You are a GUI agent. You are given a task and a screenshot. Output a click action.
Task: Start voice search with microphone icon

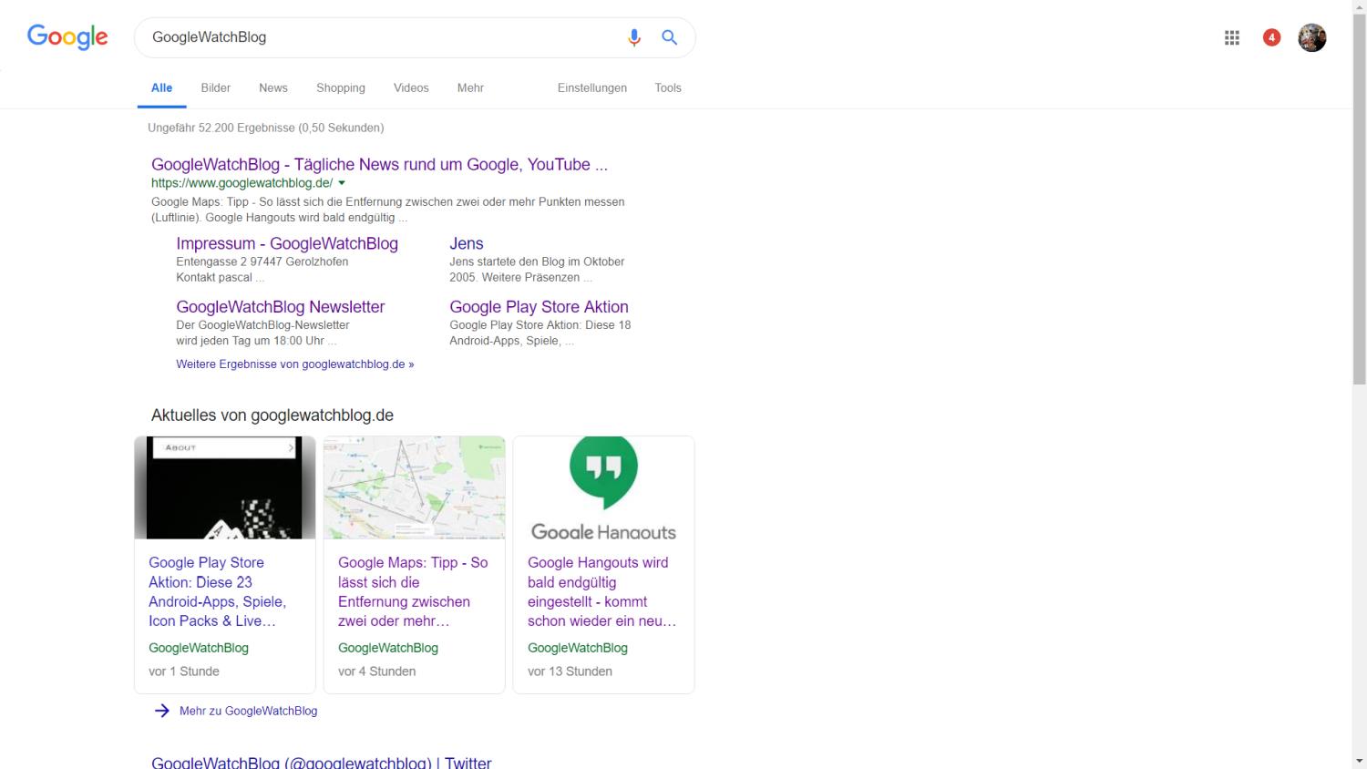point(634,37)
